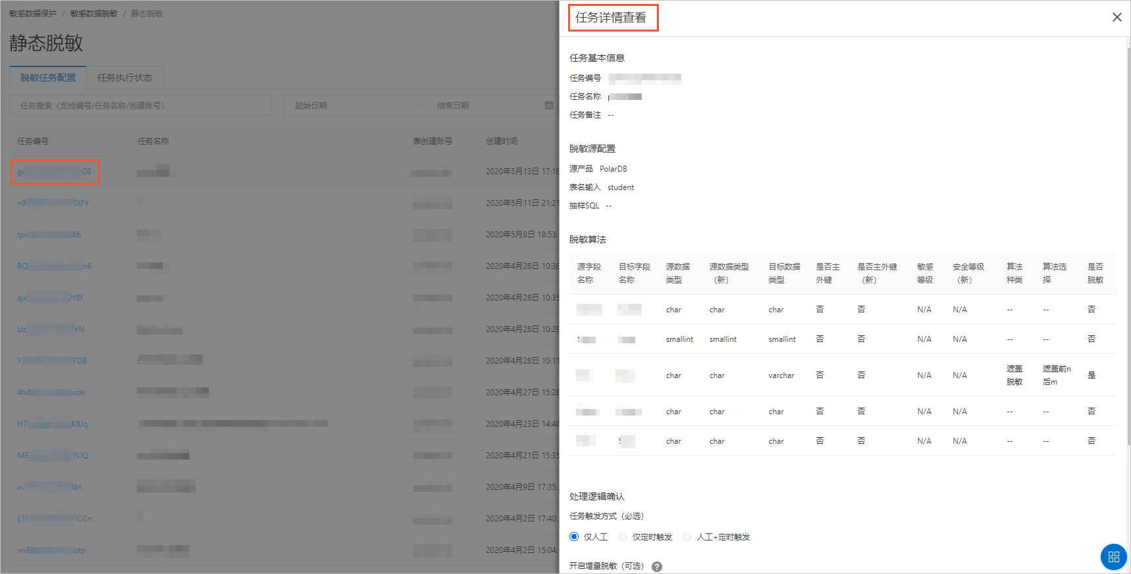This screenshot has height=574, width=1131.
Task: Open task ID ending in IXFY
Action: coord(53,203)
